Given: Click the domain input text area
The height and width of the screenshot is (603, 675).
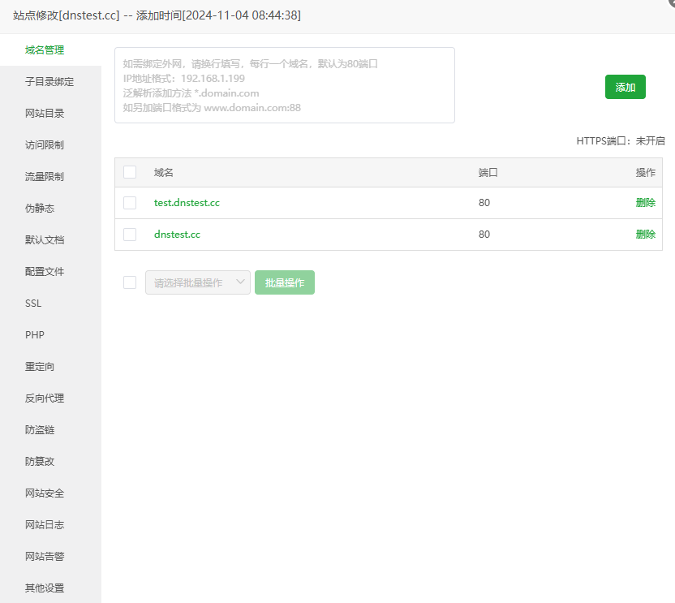Looking at the screenshot, I should (x=284, y=85).
